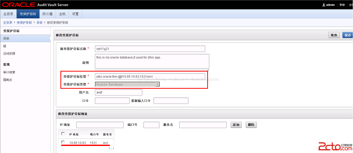Click the 监视 sidebar heading
This screenshot has width=353, height=153.
pos(6,65)
